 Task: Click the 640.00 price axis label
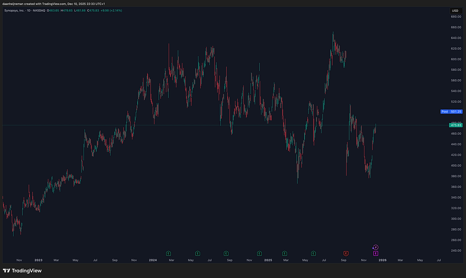[x=456, y=38]
